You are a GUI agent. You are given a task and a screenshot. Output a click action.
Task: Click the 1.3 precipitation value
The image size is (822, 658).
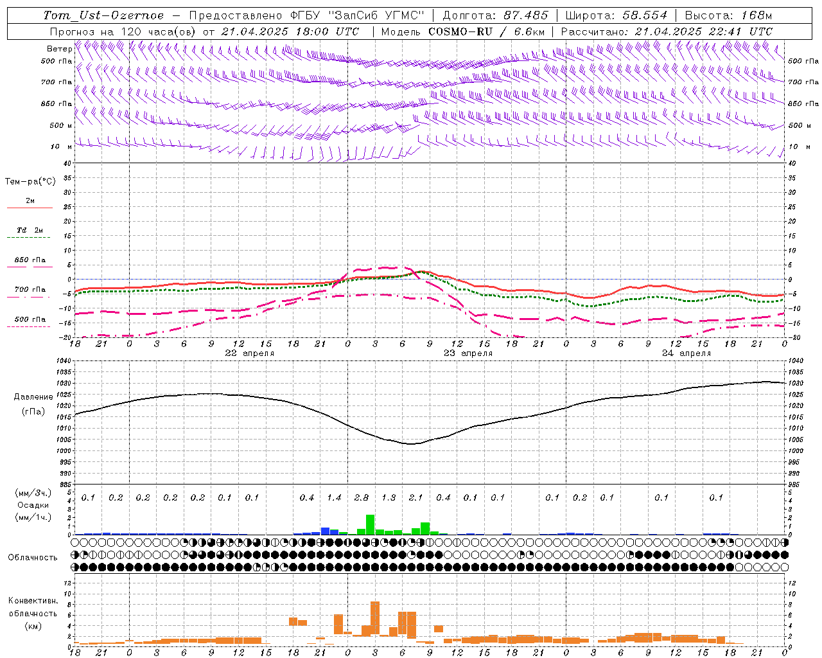(x=389, y=497)
